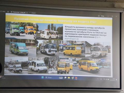Viewport: 124px width, 93px height.
Task: Open the Windows Start menu
Action: [x=43, y=77]
